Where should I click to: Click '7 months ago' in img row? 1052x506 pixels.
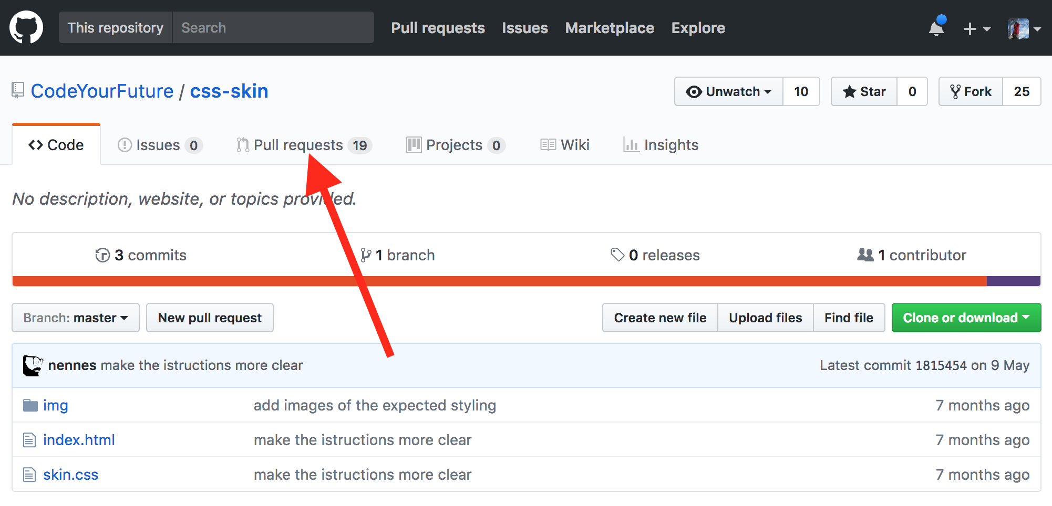point(983,405)
